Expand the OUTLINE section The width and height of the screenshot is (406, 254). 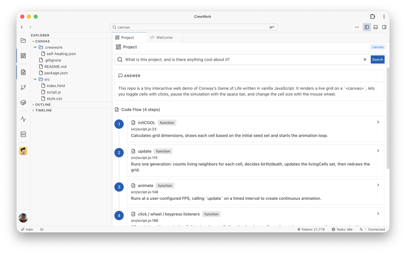pos(33,105)
